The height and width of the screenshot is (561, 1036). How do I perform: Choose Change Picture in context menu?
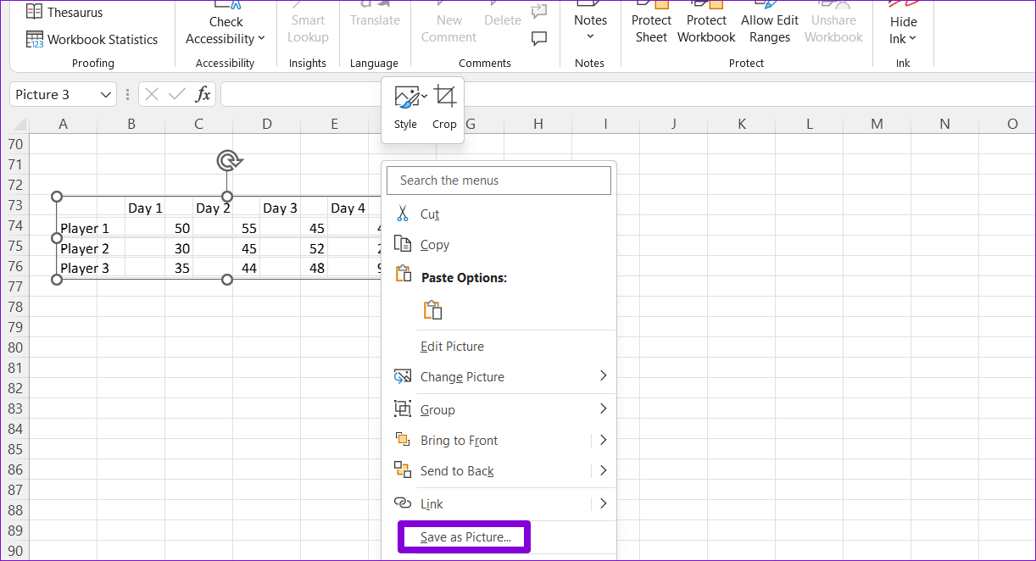point(462,377)
